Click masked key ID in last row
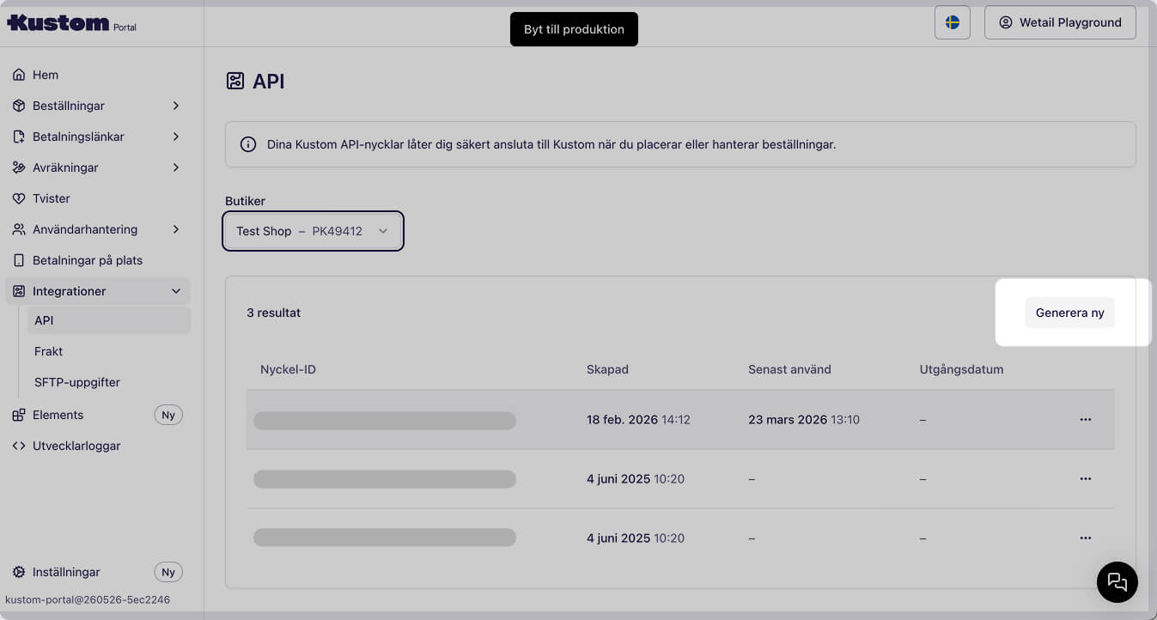 [x=385, y=538]
